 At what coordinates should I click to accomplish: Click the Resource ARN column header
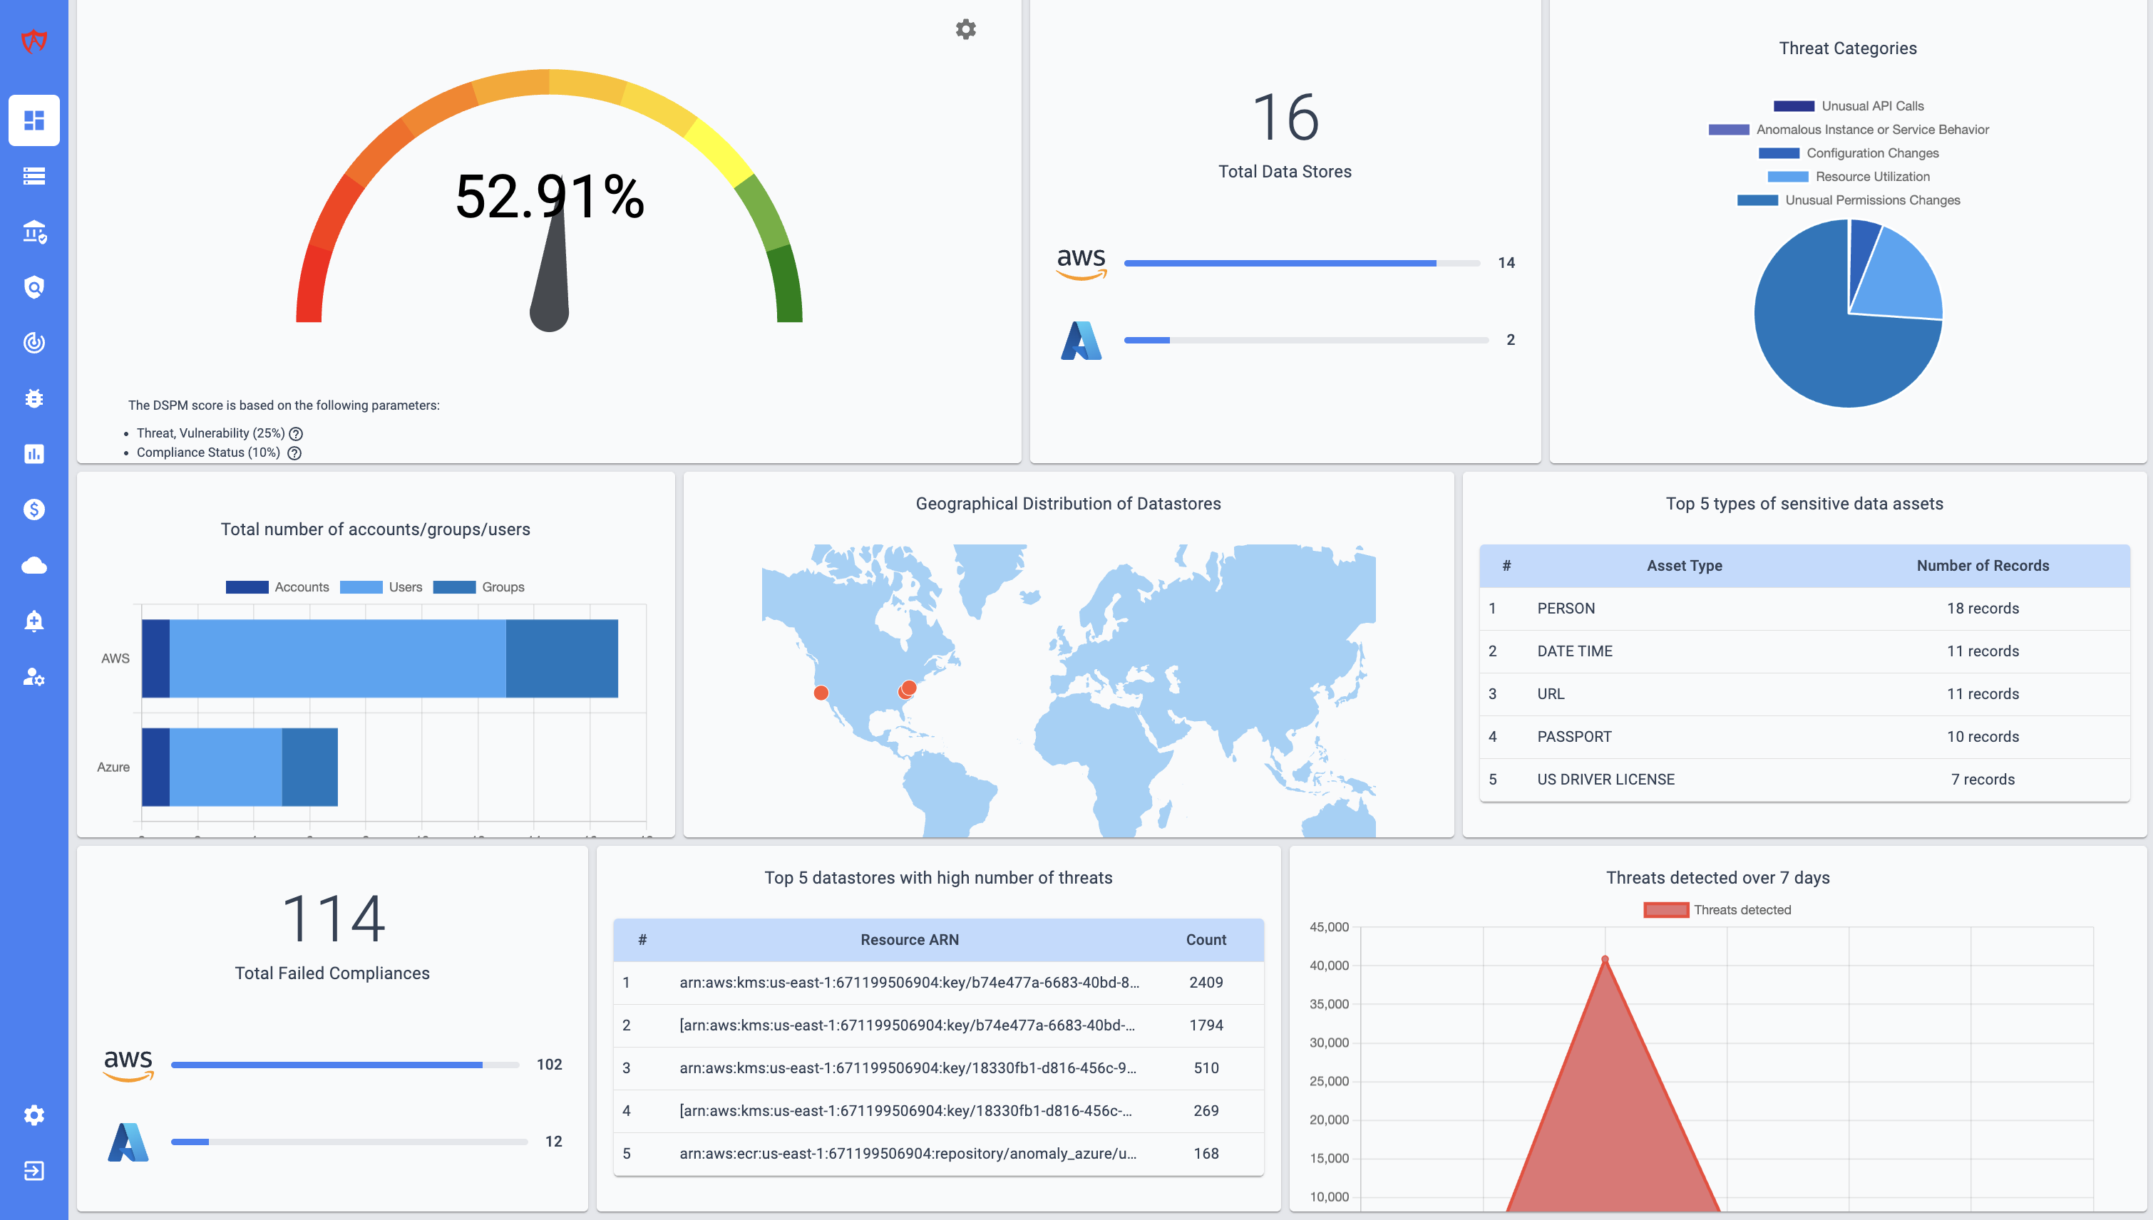pyautogui.click(x=909, y=940)
